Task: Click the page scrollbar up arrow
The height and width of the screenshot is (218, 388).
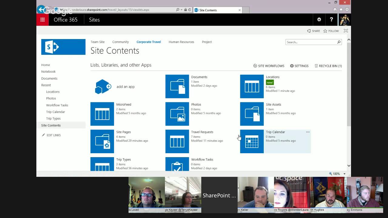Action: pos(349,40)
